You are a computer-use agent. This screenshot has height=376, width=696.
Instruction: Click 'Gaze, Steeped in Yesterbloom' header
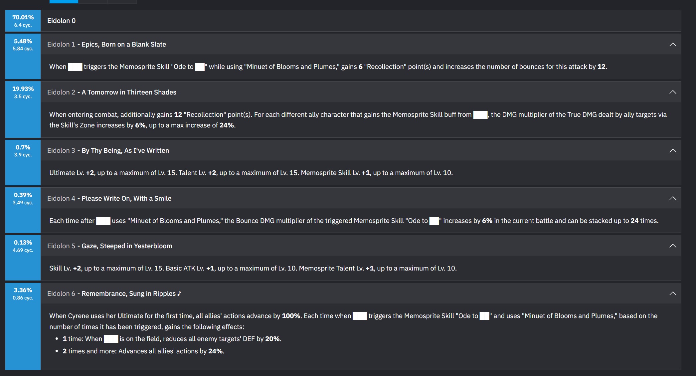pyautogui.click(x=127, y=246)
